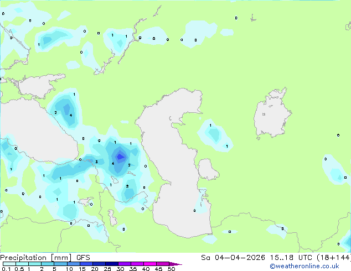Click the 0.5–1 mm legend swatch
351x271 pixels.
22,264
